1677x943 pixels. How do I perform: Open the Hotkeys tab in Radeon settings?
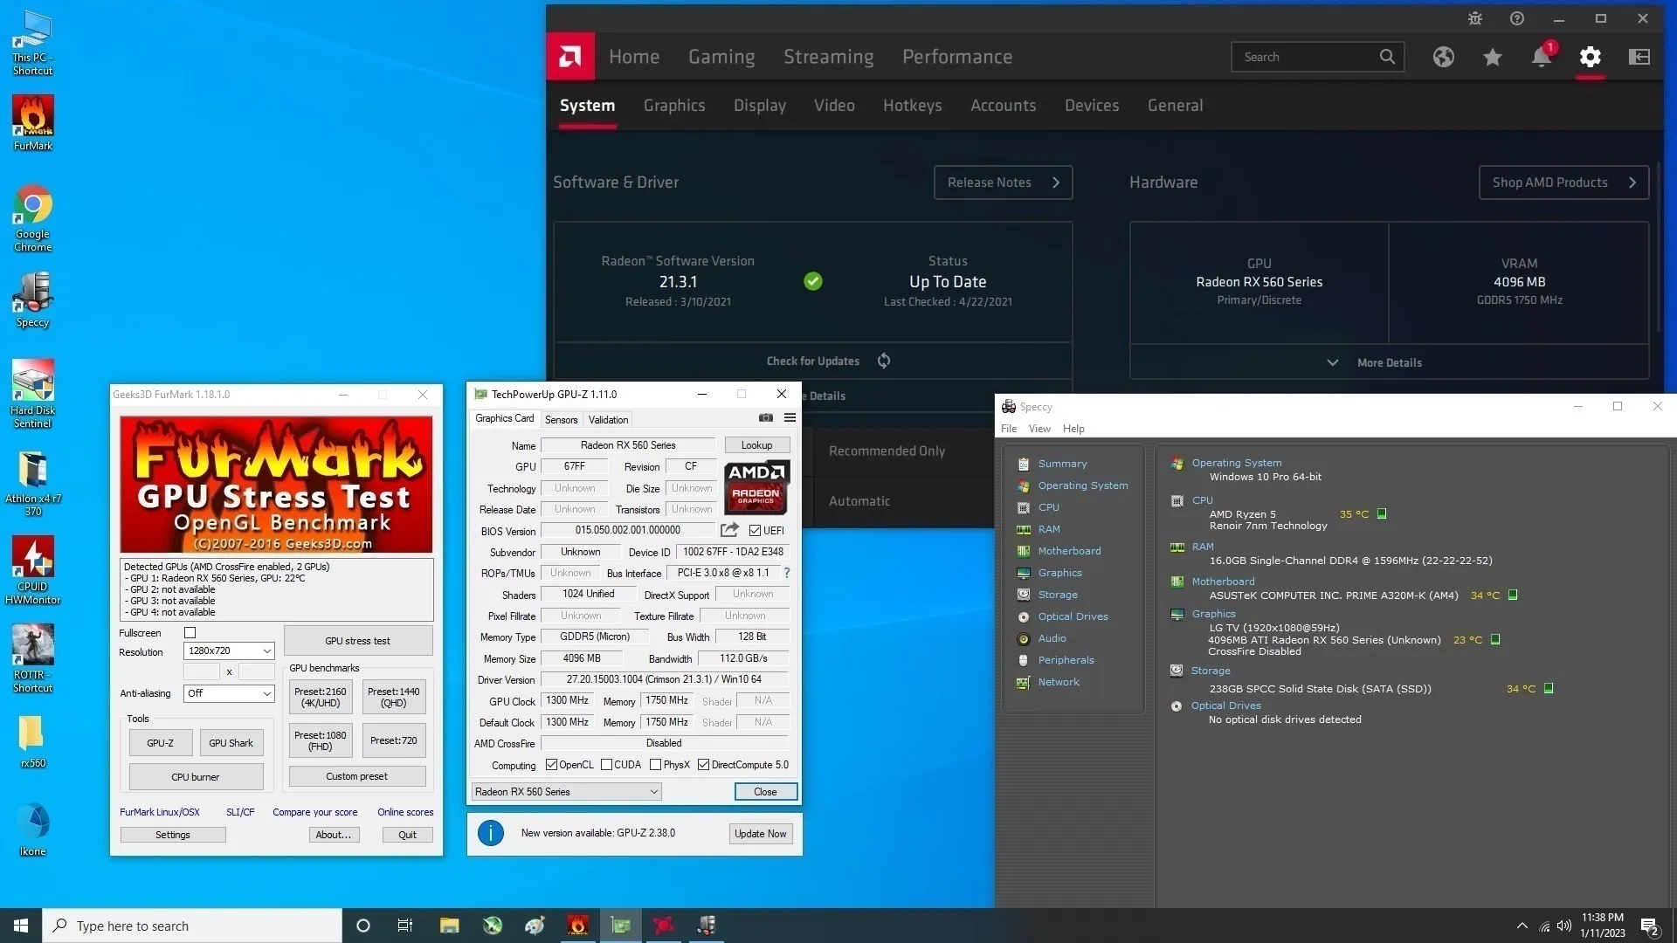(912, 106)
